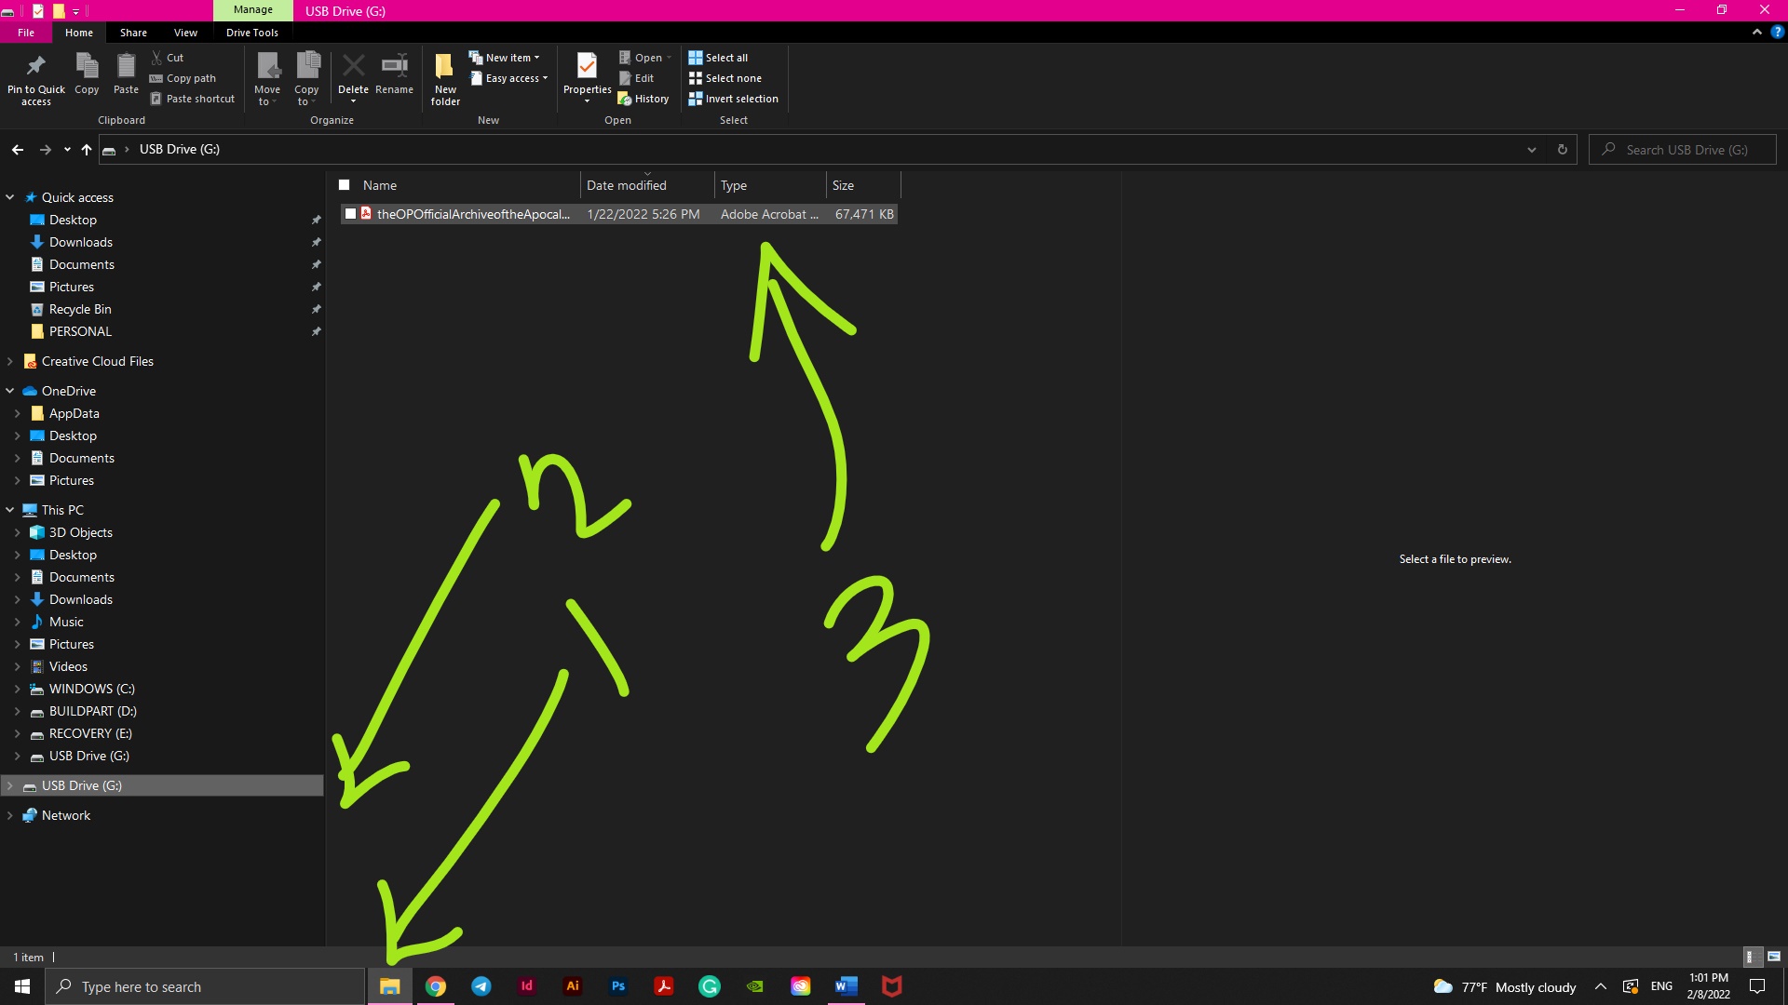Open the New item dropdown
This screenshot has height=1005, width=1788.
click(505, 58)
